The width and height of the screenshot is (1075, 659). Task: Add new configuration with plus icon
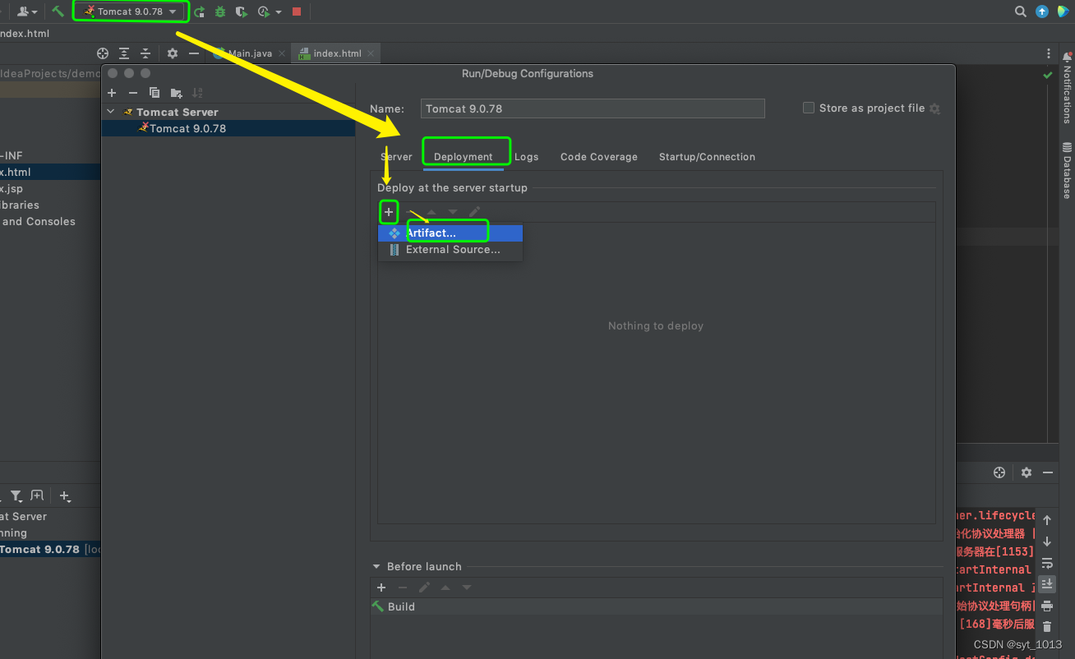click(x=112, y=93)
